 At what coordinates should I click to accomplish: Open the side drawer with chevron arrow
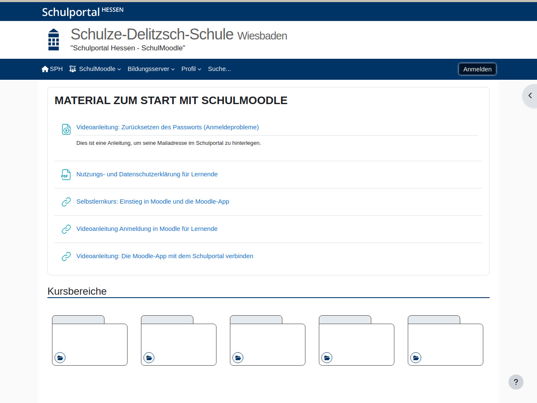[530, 96]
